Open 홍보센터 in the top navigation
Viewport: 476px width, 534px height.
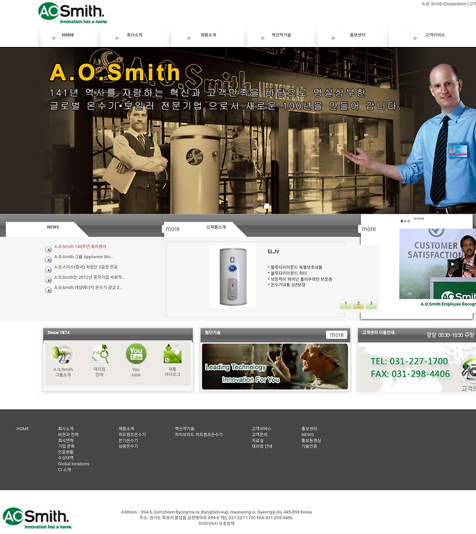click(358, 34)
